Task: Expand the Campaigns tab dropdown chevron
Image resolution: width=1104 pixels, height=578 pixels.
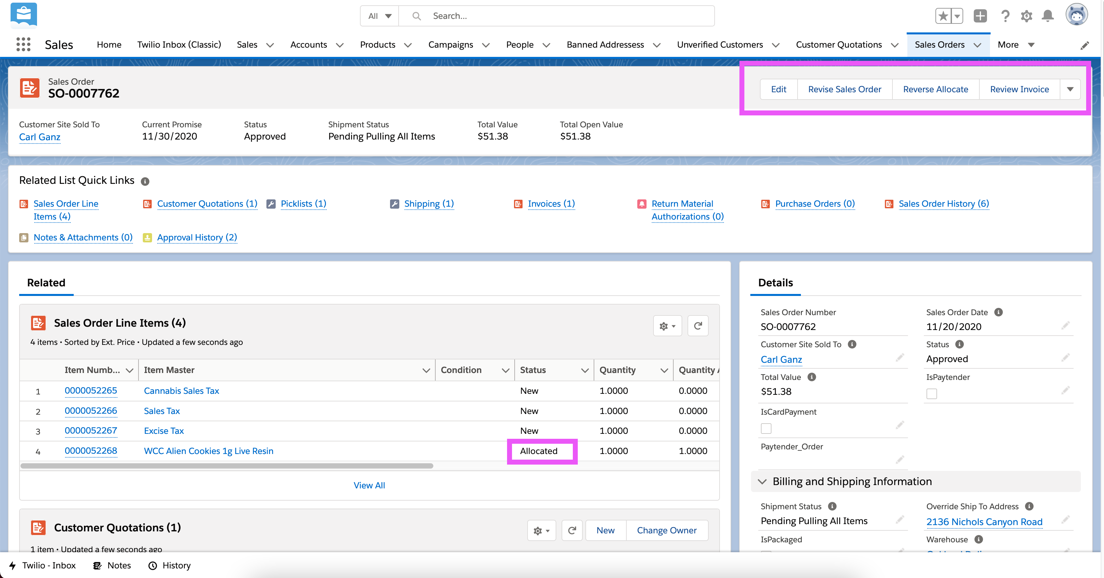Action: [x=486, y=45]
